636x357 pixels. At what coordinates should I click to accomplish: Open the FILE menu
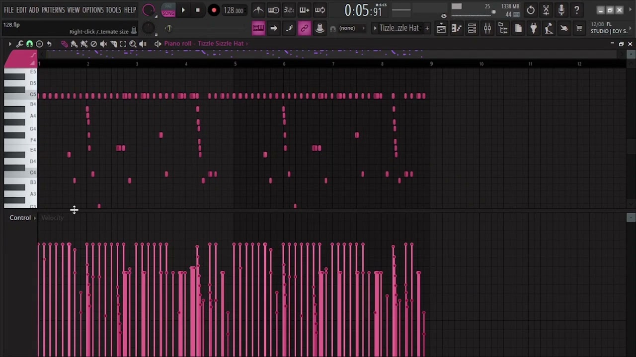point(9,10)
